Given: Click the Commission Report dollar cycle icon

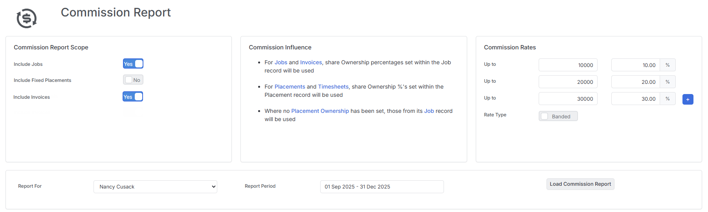Looking at the screenshot, I should 27,18.
